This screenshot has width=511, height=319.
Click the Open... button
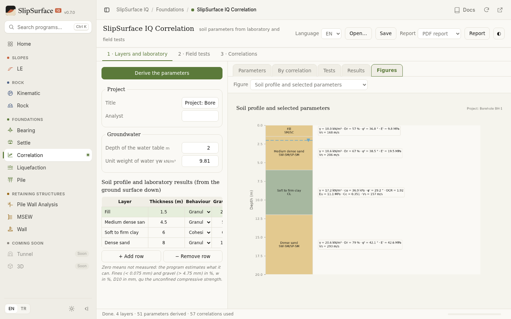358,33
